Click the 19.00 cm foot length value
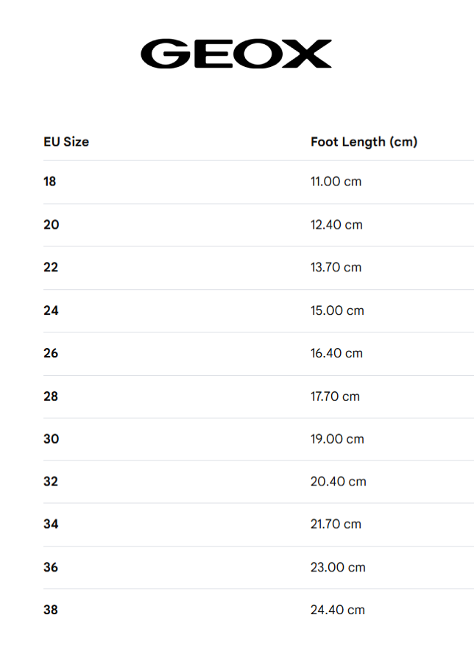Viewport: 474px width, 662px height. [337, 438]
